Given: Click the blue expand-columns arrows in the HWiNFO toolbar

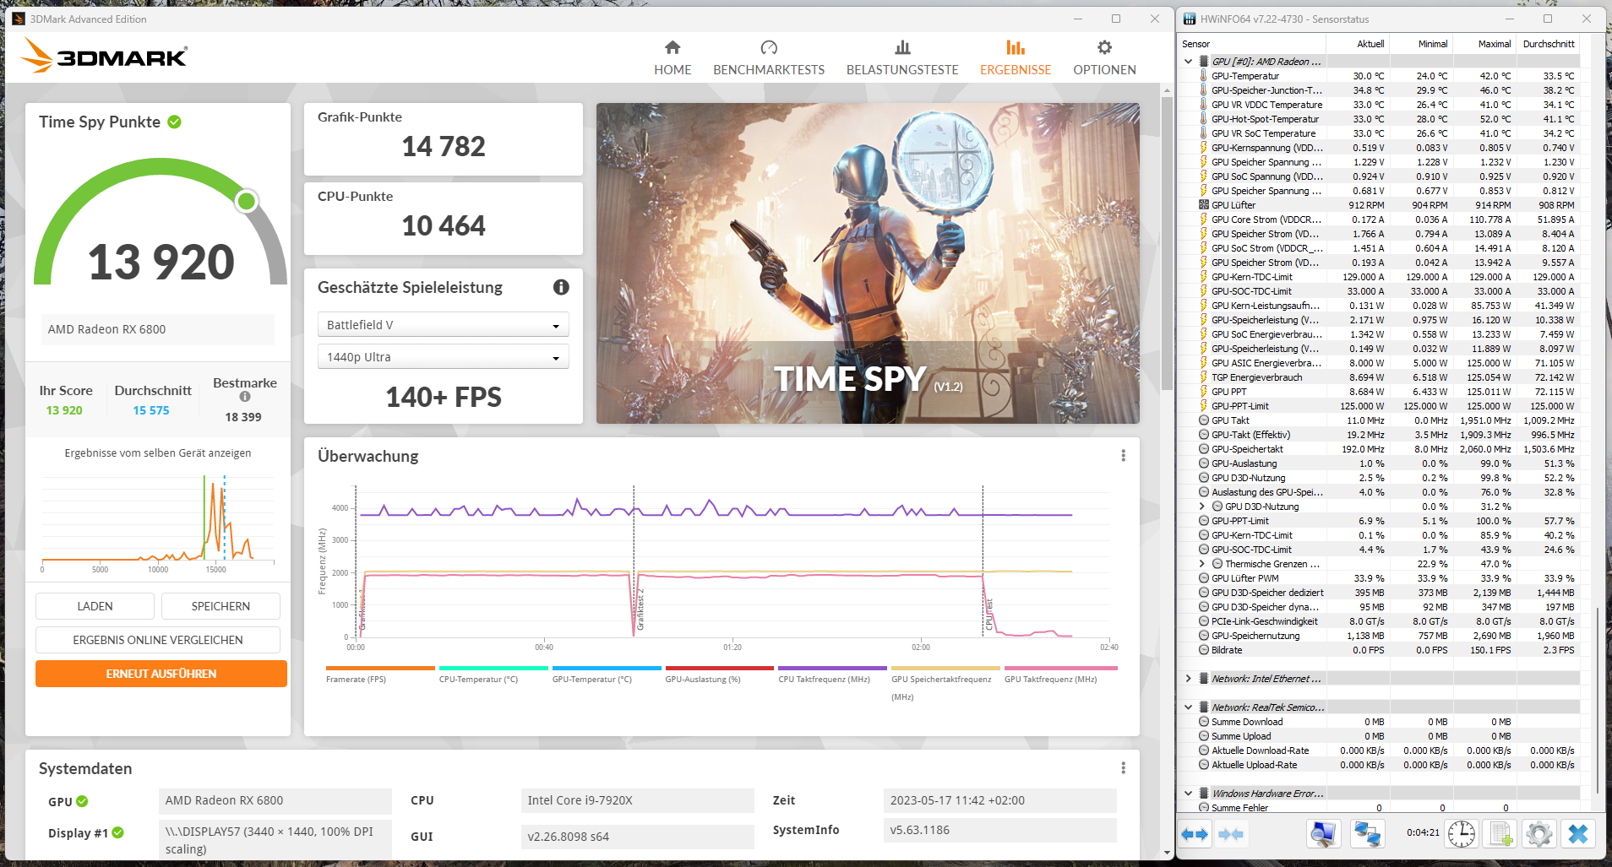Looking at the screenshot, I should 1195,834.
